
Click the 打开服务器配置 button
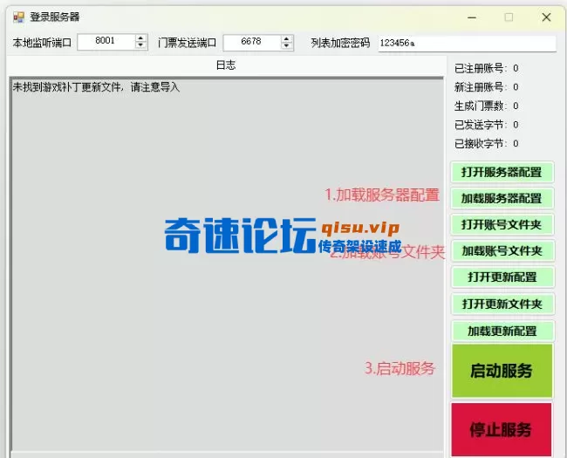502,172
